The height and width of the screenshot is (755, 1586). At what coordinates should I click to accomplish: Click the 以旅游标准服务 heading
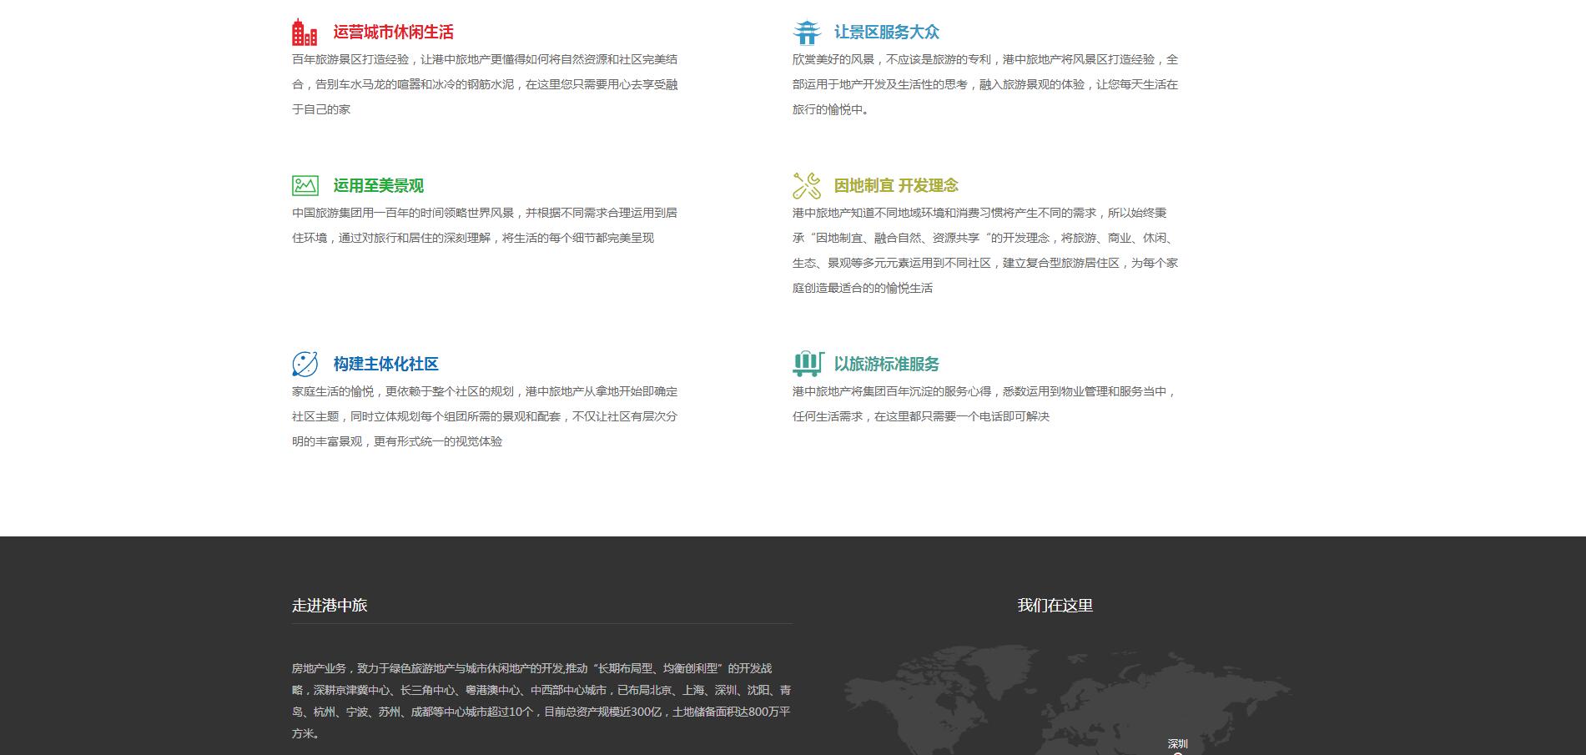[x=886, y=365]
